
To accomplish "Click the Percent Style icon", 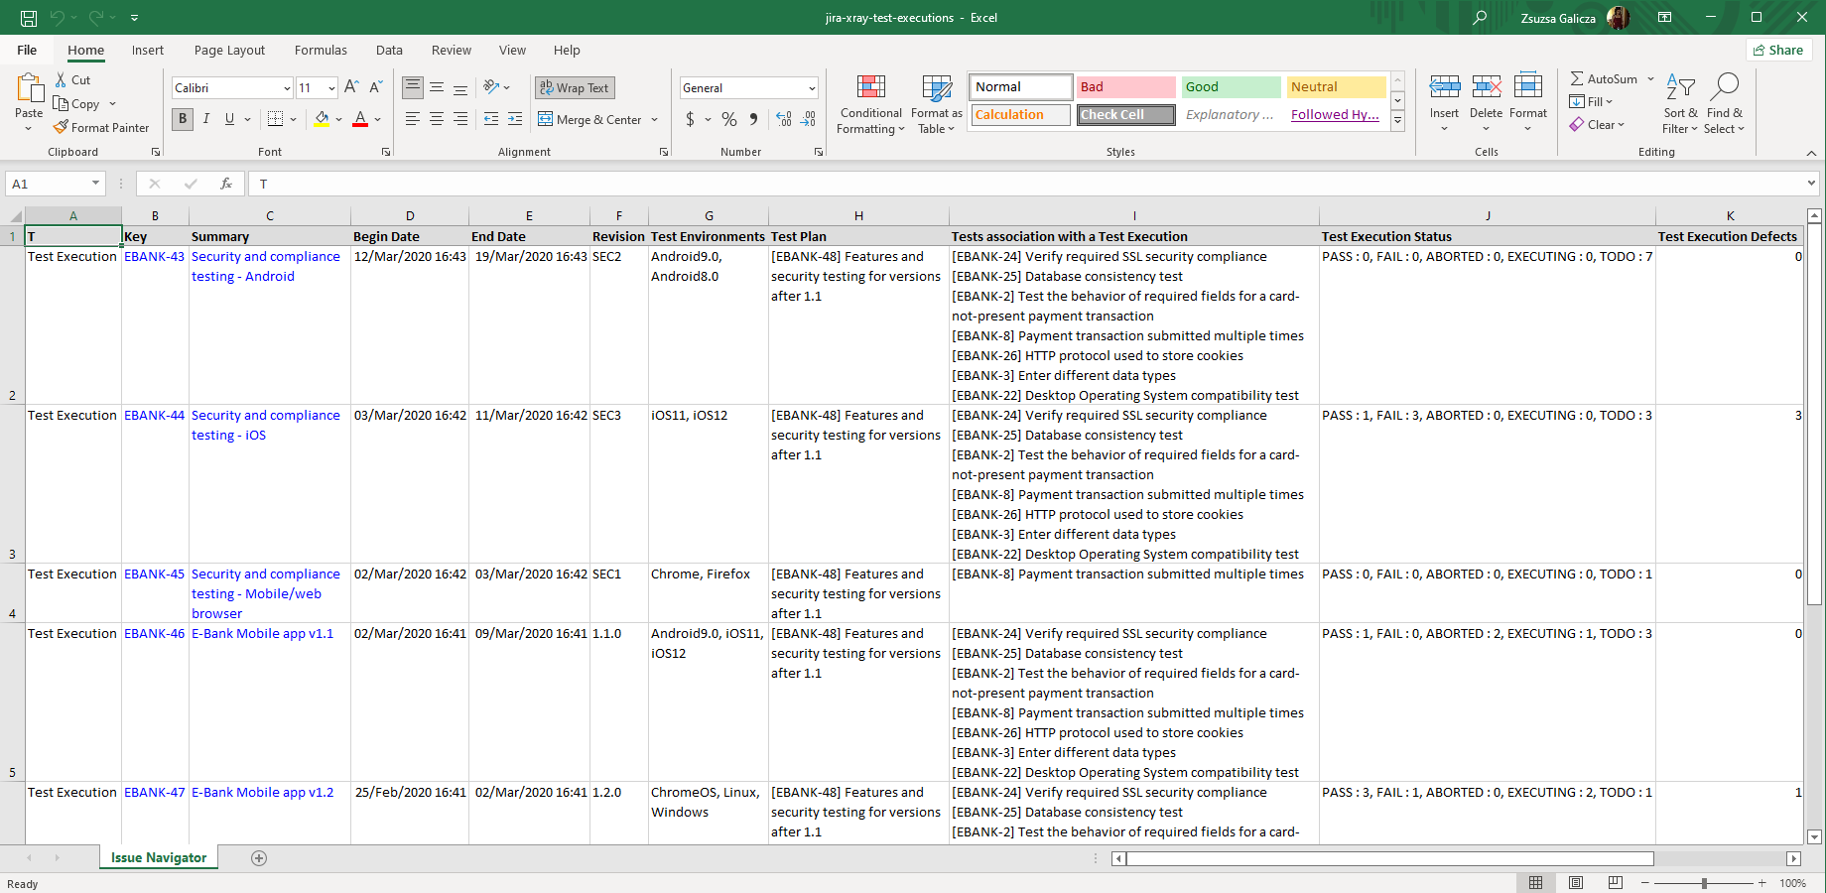I will pyautogui.click(x=729, y=119).
